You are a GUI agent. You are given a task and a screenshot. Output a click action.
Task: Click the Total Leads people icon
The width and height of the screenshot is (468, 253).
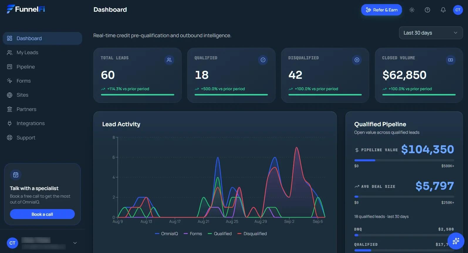(169, 60)
